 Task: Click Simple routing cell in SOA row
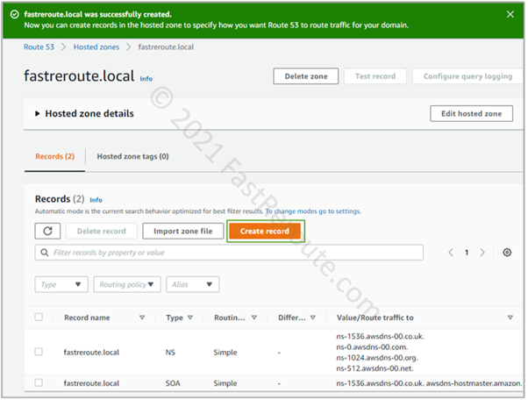click(x=225, y=383)
